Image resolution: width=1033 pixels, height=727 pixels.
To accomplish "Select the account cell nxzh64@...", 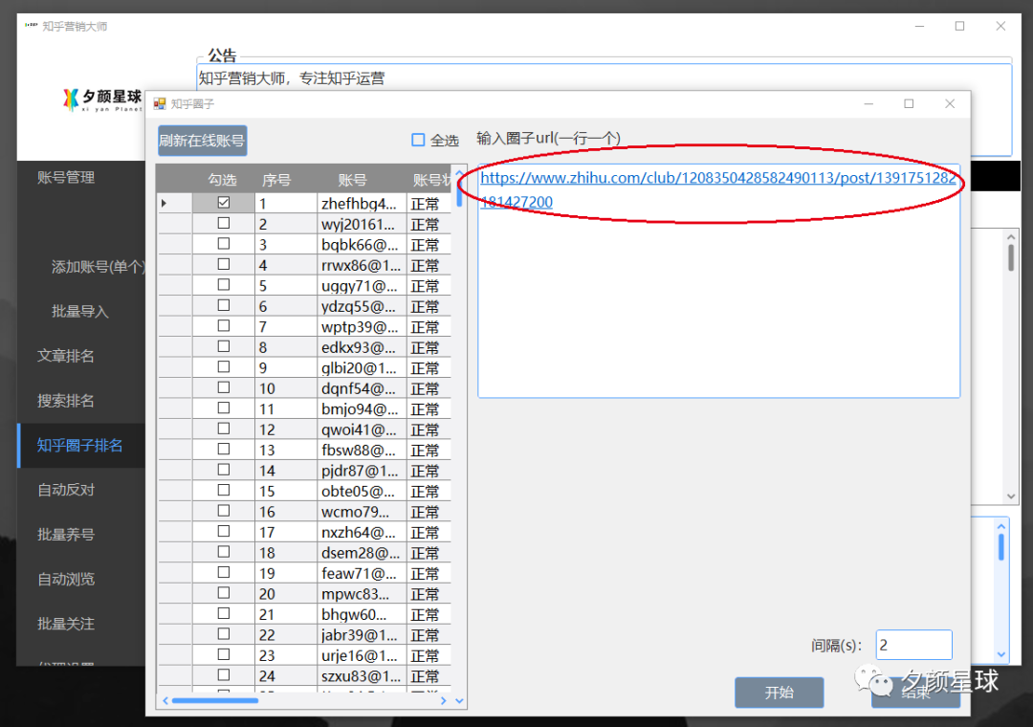I will tap(361, 532).
